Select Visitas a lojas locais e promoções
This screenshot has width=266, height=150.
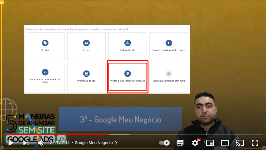coord(128,77)
